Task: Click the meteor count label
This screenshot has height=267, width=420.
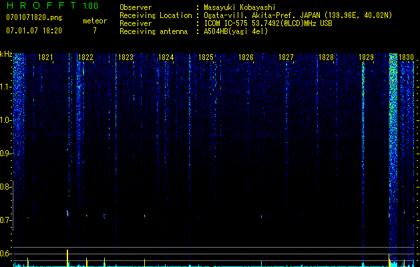Action: point(95,21)
